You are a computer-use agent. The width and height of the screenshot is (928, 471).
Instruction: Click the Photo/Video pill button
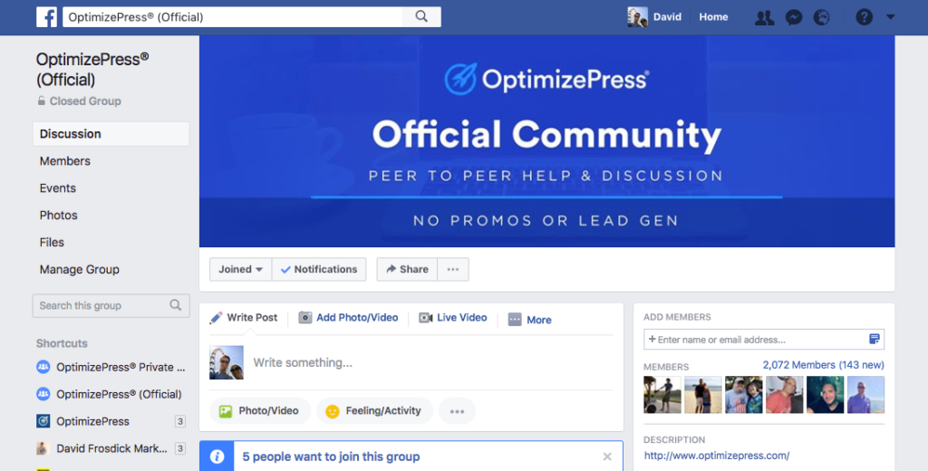coord(260,411)
